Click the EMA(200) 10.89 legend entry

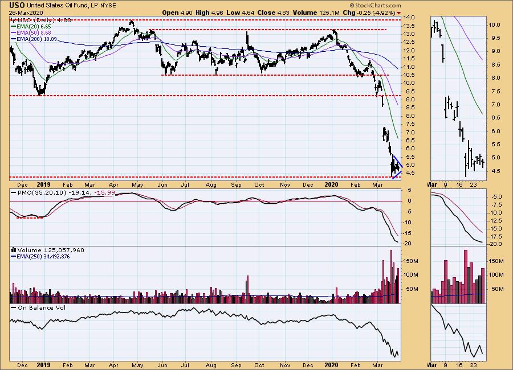click(x=34, y=39)
